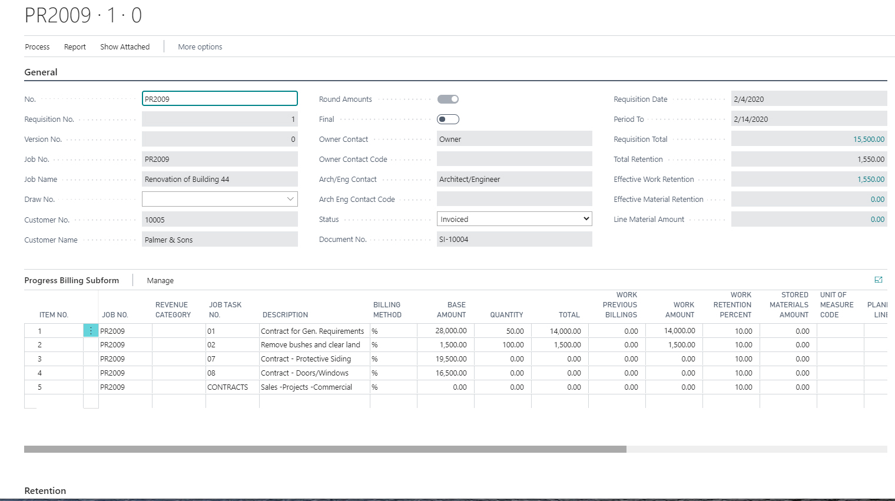Click the Document No. field showing SI-10004
895x501 pixels.
[x=514, y=239]
